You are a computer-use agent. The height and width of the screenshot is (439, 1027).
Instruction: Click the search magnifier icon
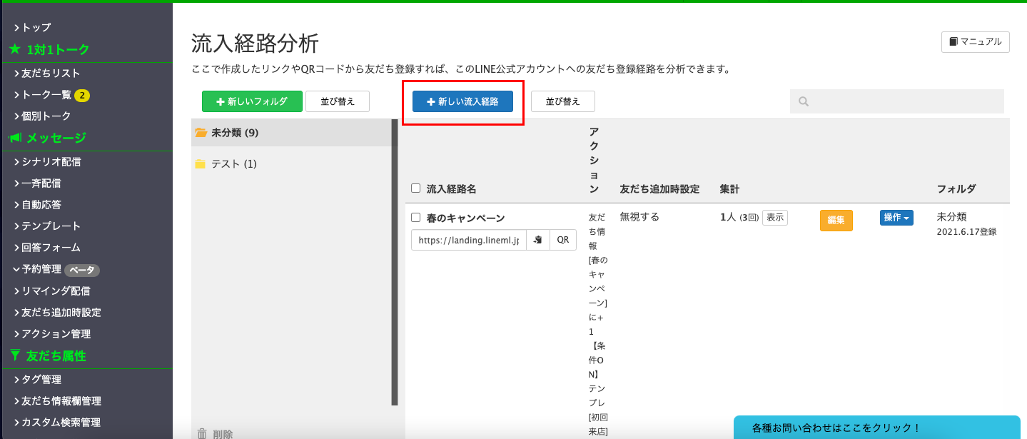[804, 101]
